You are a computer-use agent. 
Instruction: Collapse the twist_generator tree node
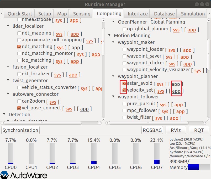(x=8, y=80)
